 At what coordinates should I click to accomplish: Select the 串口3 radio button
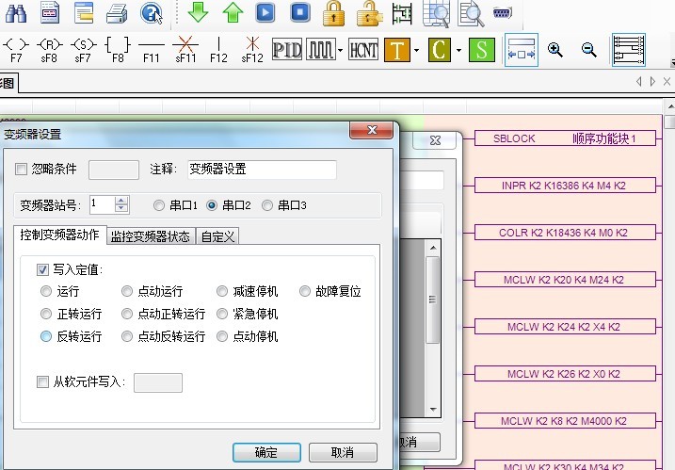click(268, 205)
